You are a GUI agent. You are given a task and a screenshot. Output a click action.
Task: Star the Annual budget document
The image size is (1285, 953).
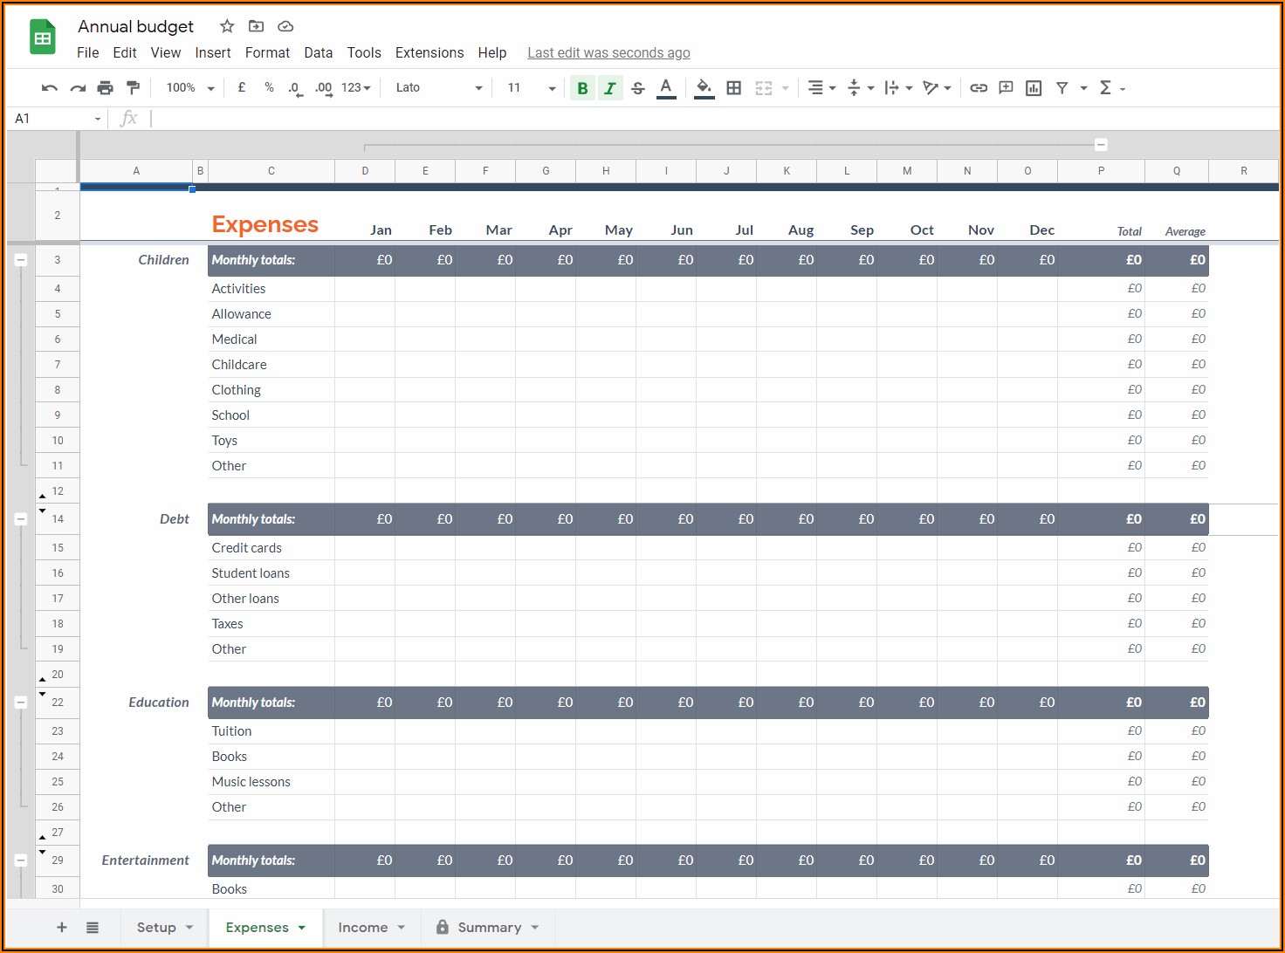click(x=227, y=26)
